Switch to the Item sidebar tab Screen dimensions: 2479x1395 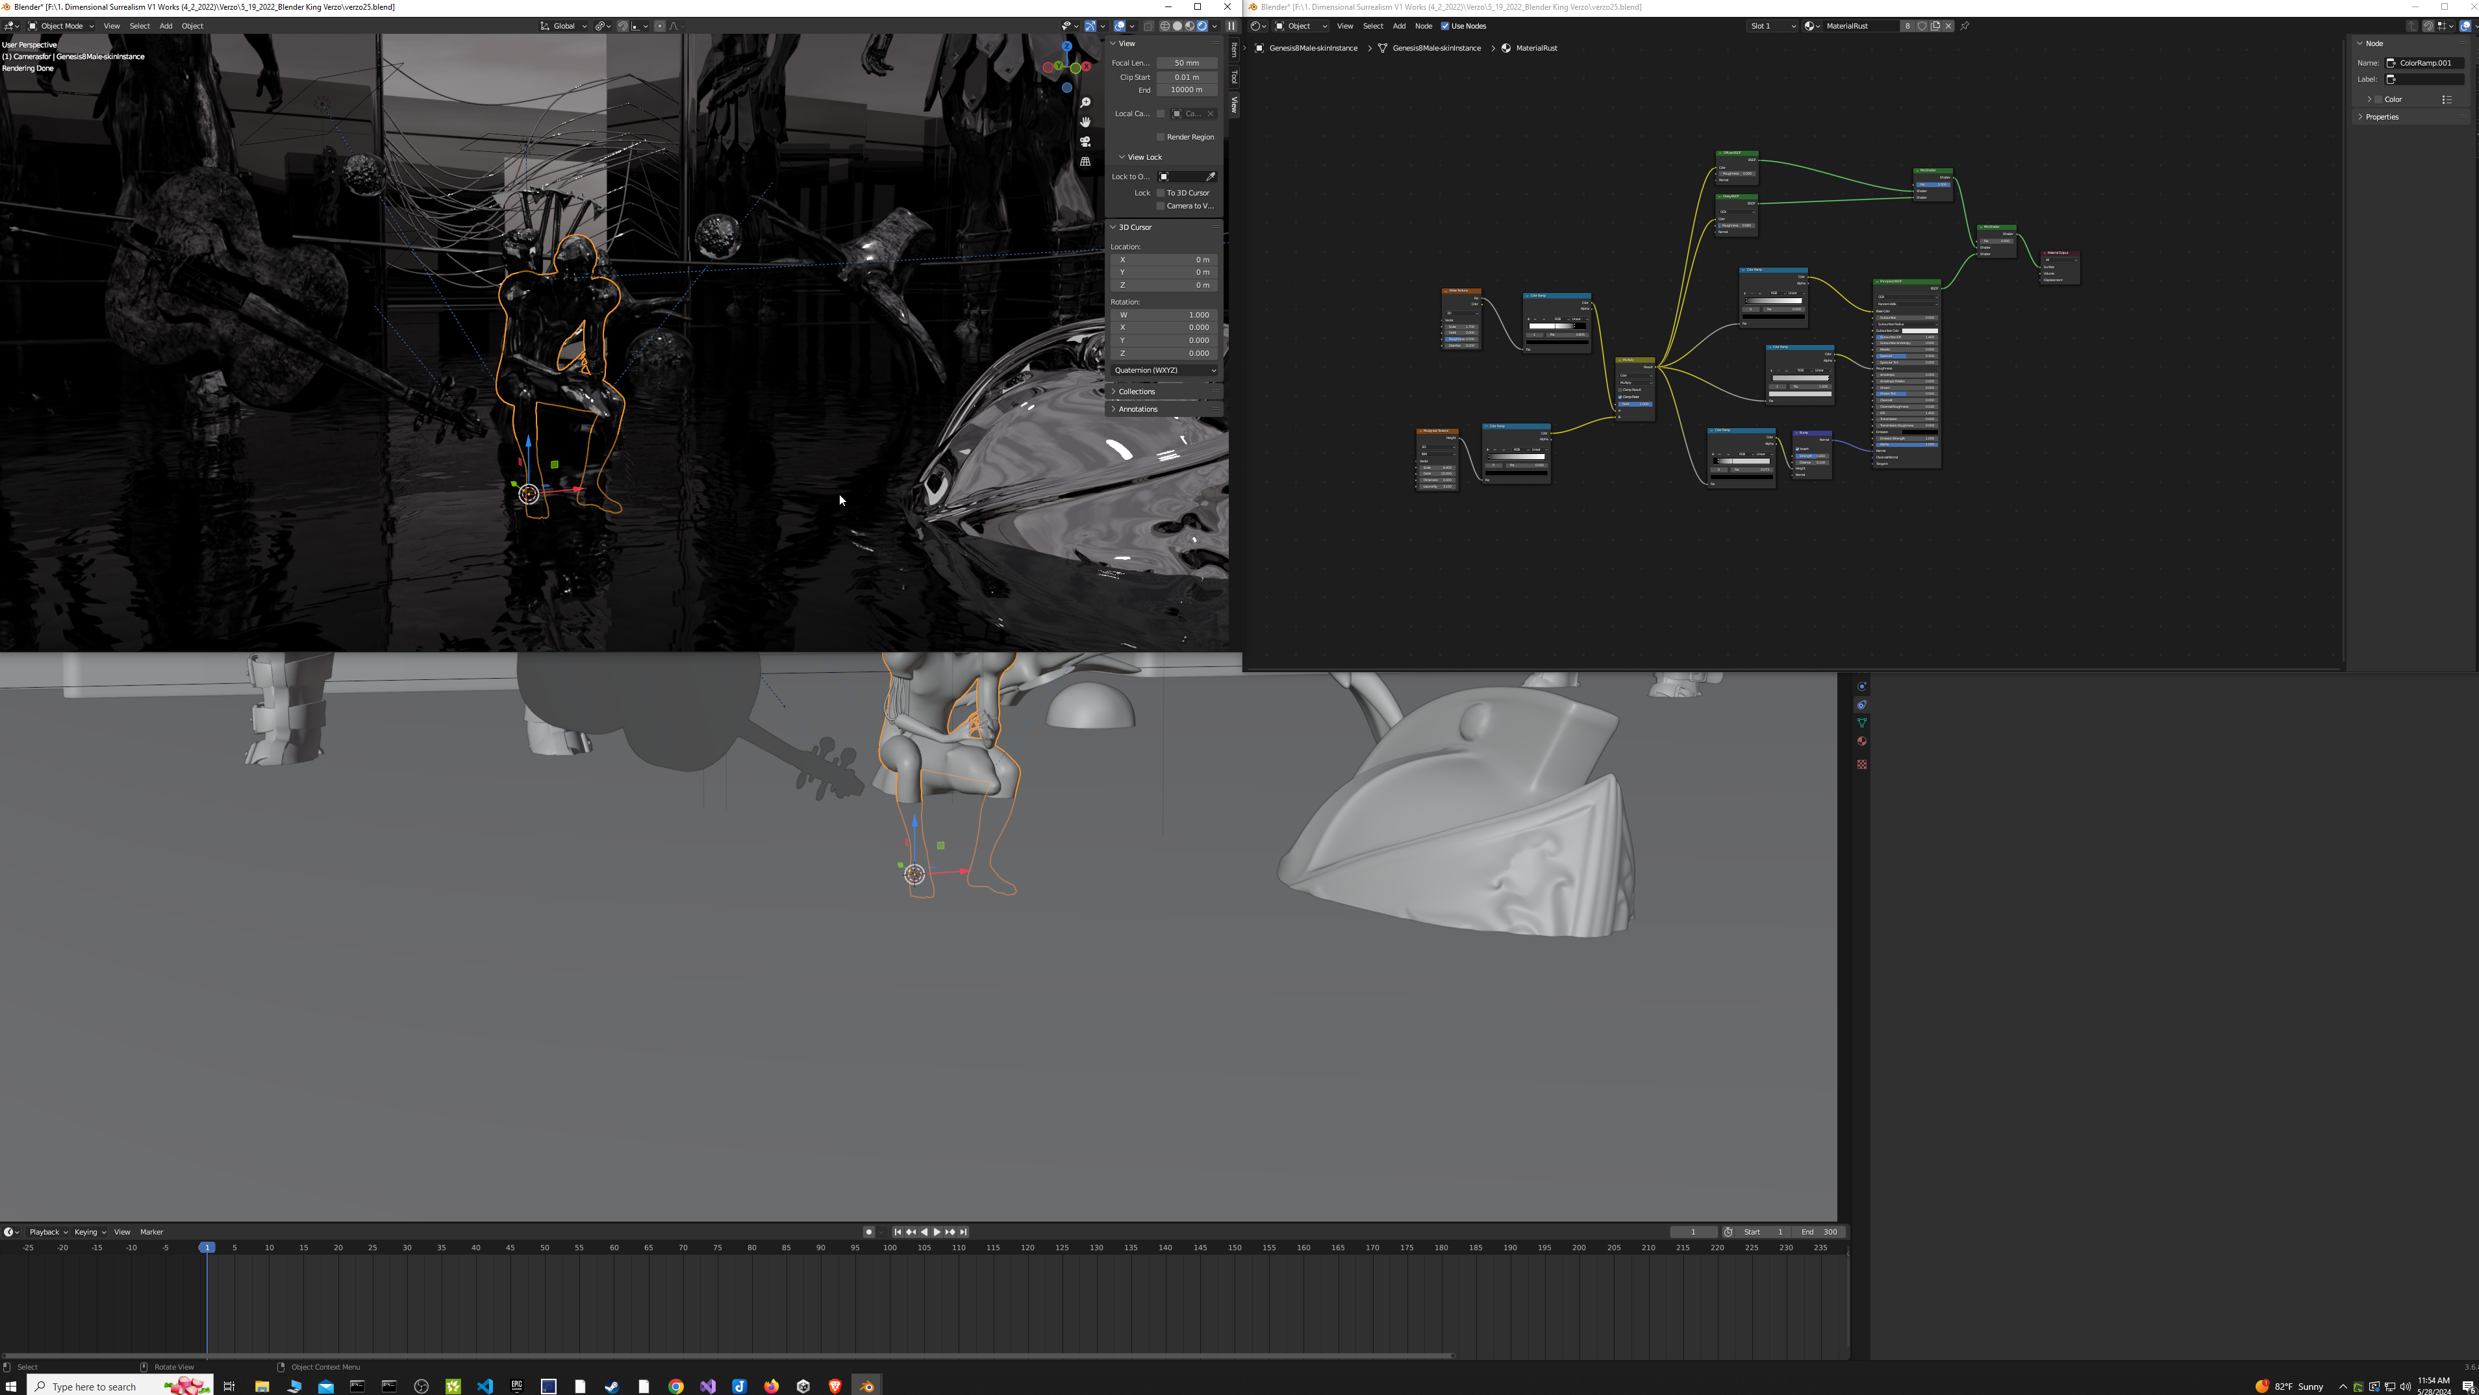pyautogui.click(x=1235, y=50)
